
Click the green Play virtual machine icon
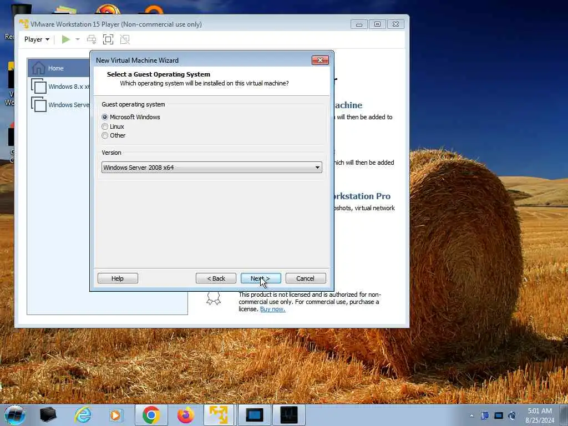65,39
